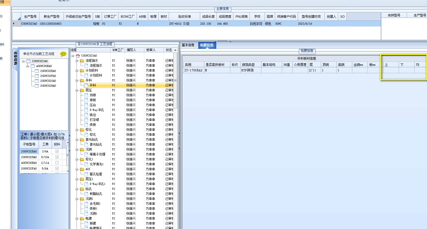The width and height of the screenshot is (427, 229).
Task: Open the vertical 设备结构 side tab
Action: click(15, 58)
